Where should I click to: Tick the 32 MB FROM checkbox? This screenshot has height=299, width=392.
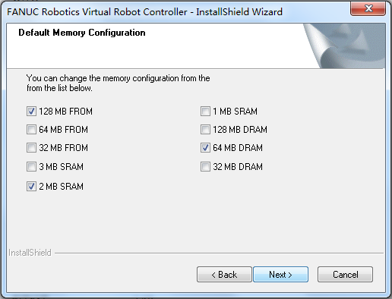click(x=31, y=148)
